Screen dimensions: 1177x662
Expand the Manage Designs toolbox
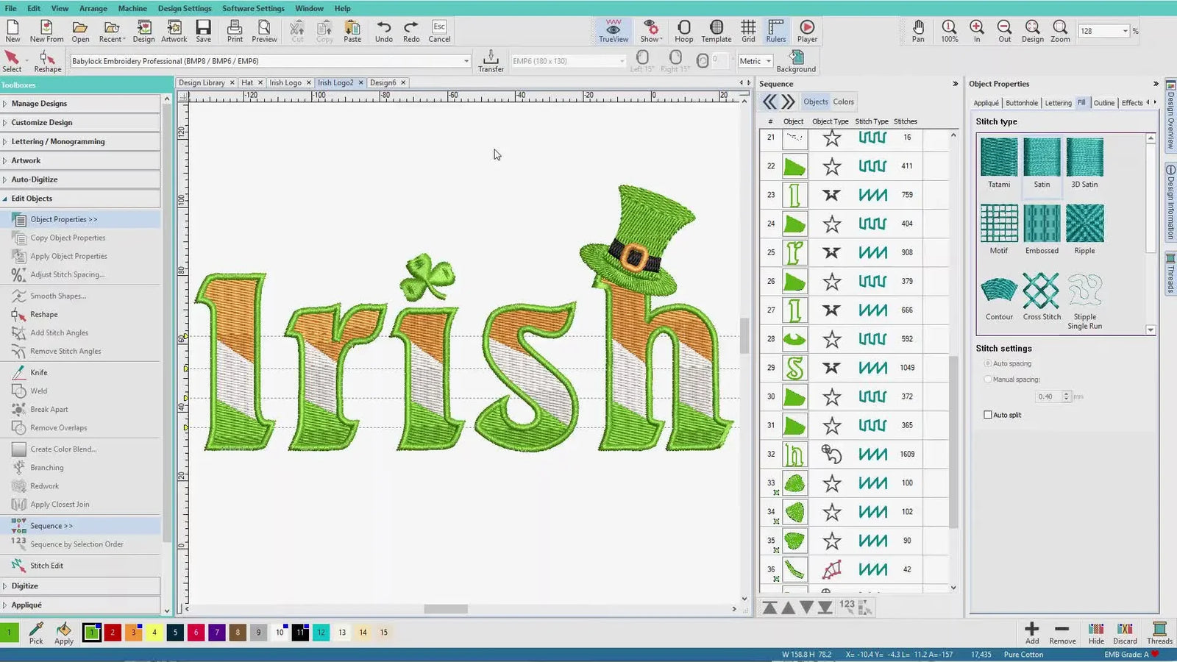pos(80,104)
